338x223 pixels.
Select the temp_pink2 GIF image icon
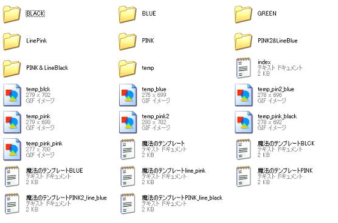point(128,122)
